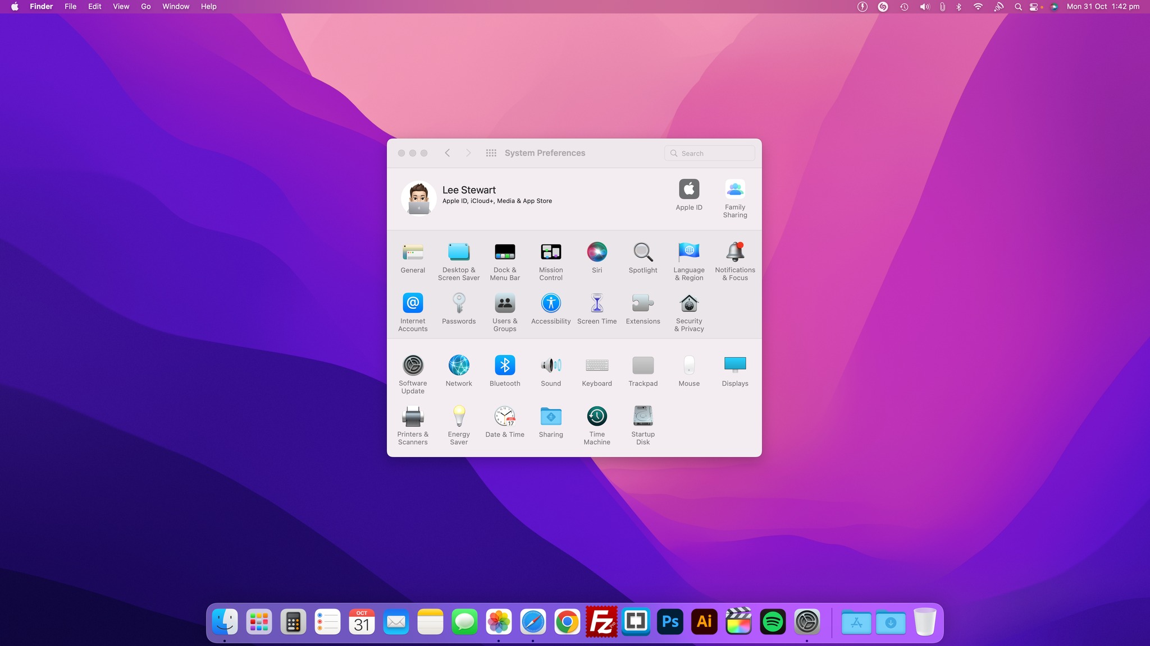Screen dimensions: 1150x646
Task: Open the Apple ID pane
Action: [689, 195]
